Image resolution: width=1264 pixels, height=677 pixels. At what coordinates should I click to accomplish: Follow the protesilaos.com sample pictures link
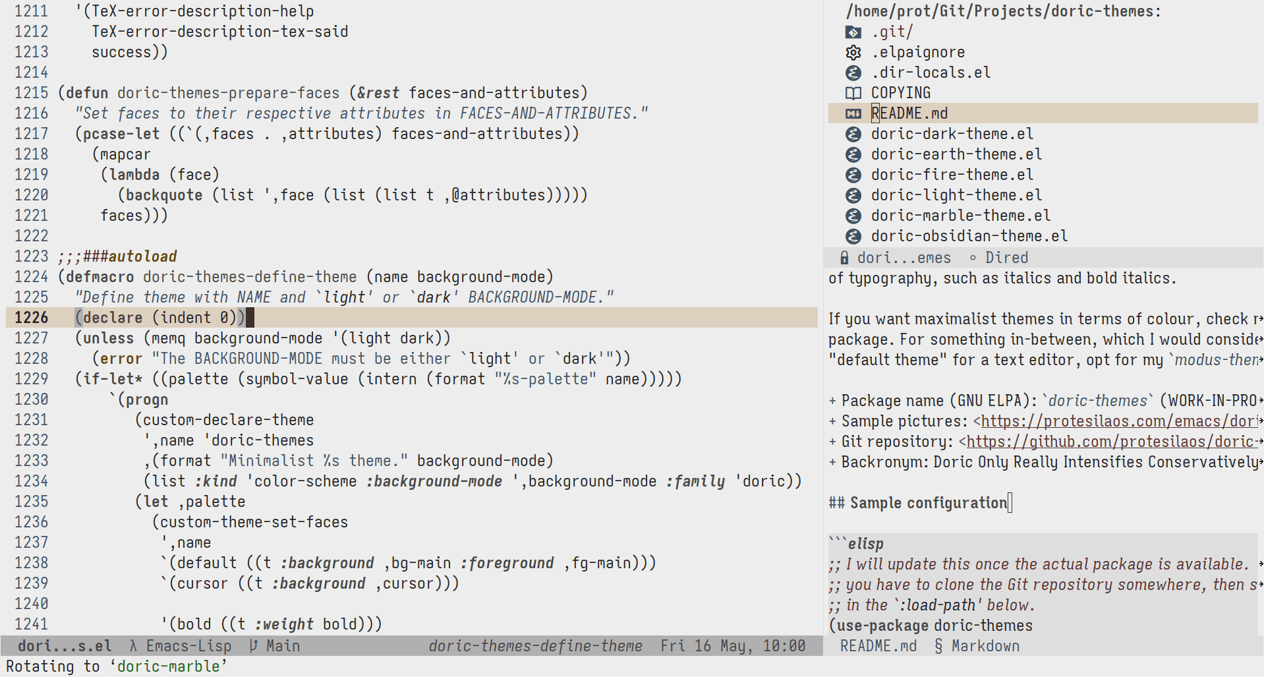[x=1120, y=421]
